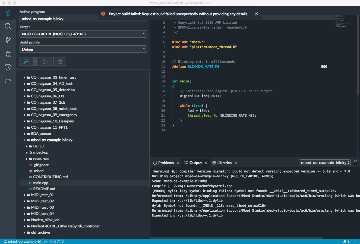Image resolution: width=360 pixels, height=244 pixels.
Task: Clear output using the top-right panel icon
Action: (x=355, y=162)
